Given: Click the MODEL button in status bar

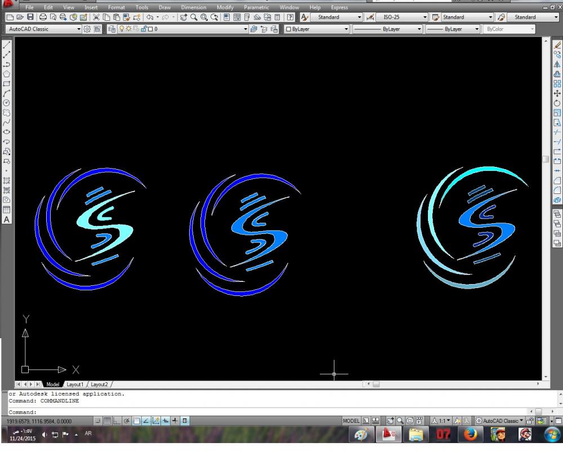Looking at the screenshot, I should [x=351, y=421].
